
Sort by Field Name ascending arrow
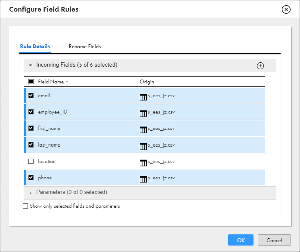pyautogui.click(x=67, y=81)
